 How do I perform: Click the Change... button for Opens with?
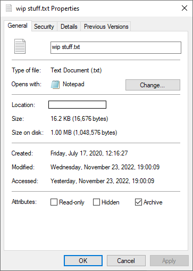(x=153, y=85)
